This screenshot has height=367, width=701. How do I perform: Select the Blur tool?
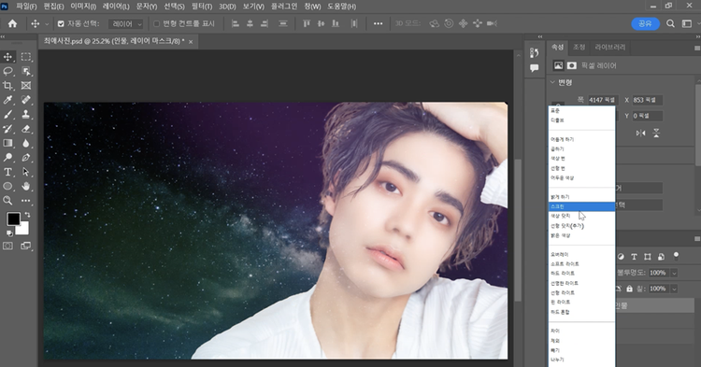tap(26, 143)
